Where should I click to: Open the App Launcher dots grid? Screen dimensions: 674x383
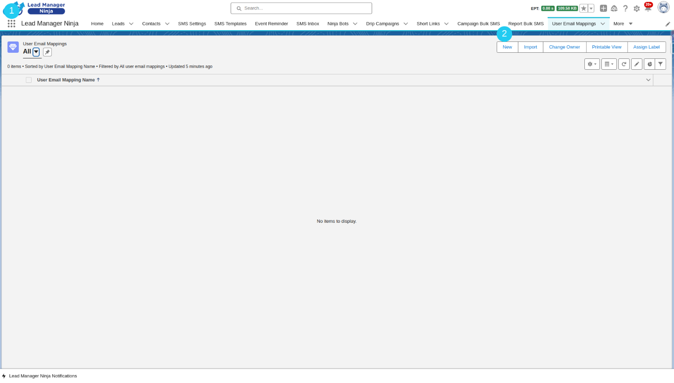coord(11,24)
